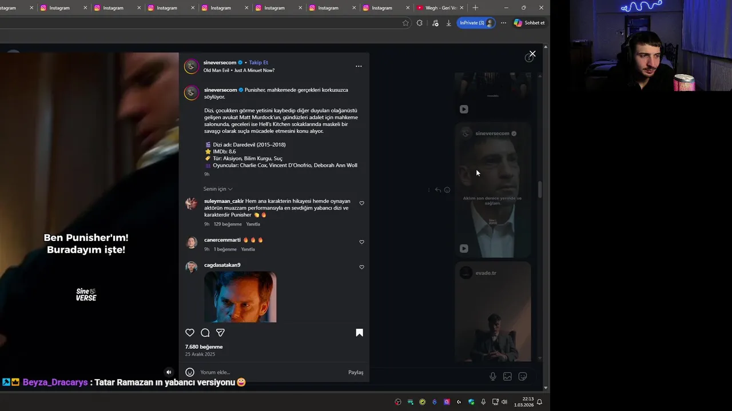Follow the account with Takip Et

pos(258,63)
